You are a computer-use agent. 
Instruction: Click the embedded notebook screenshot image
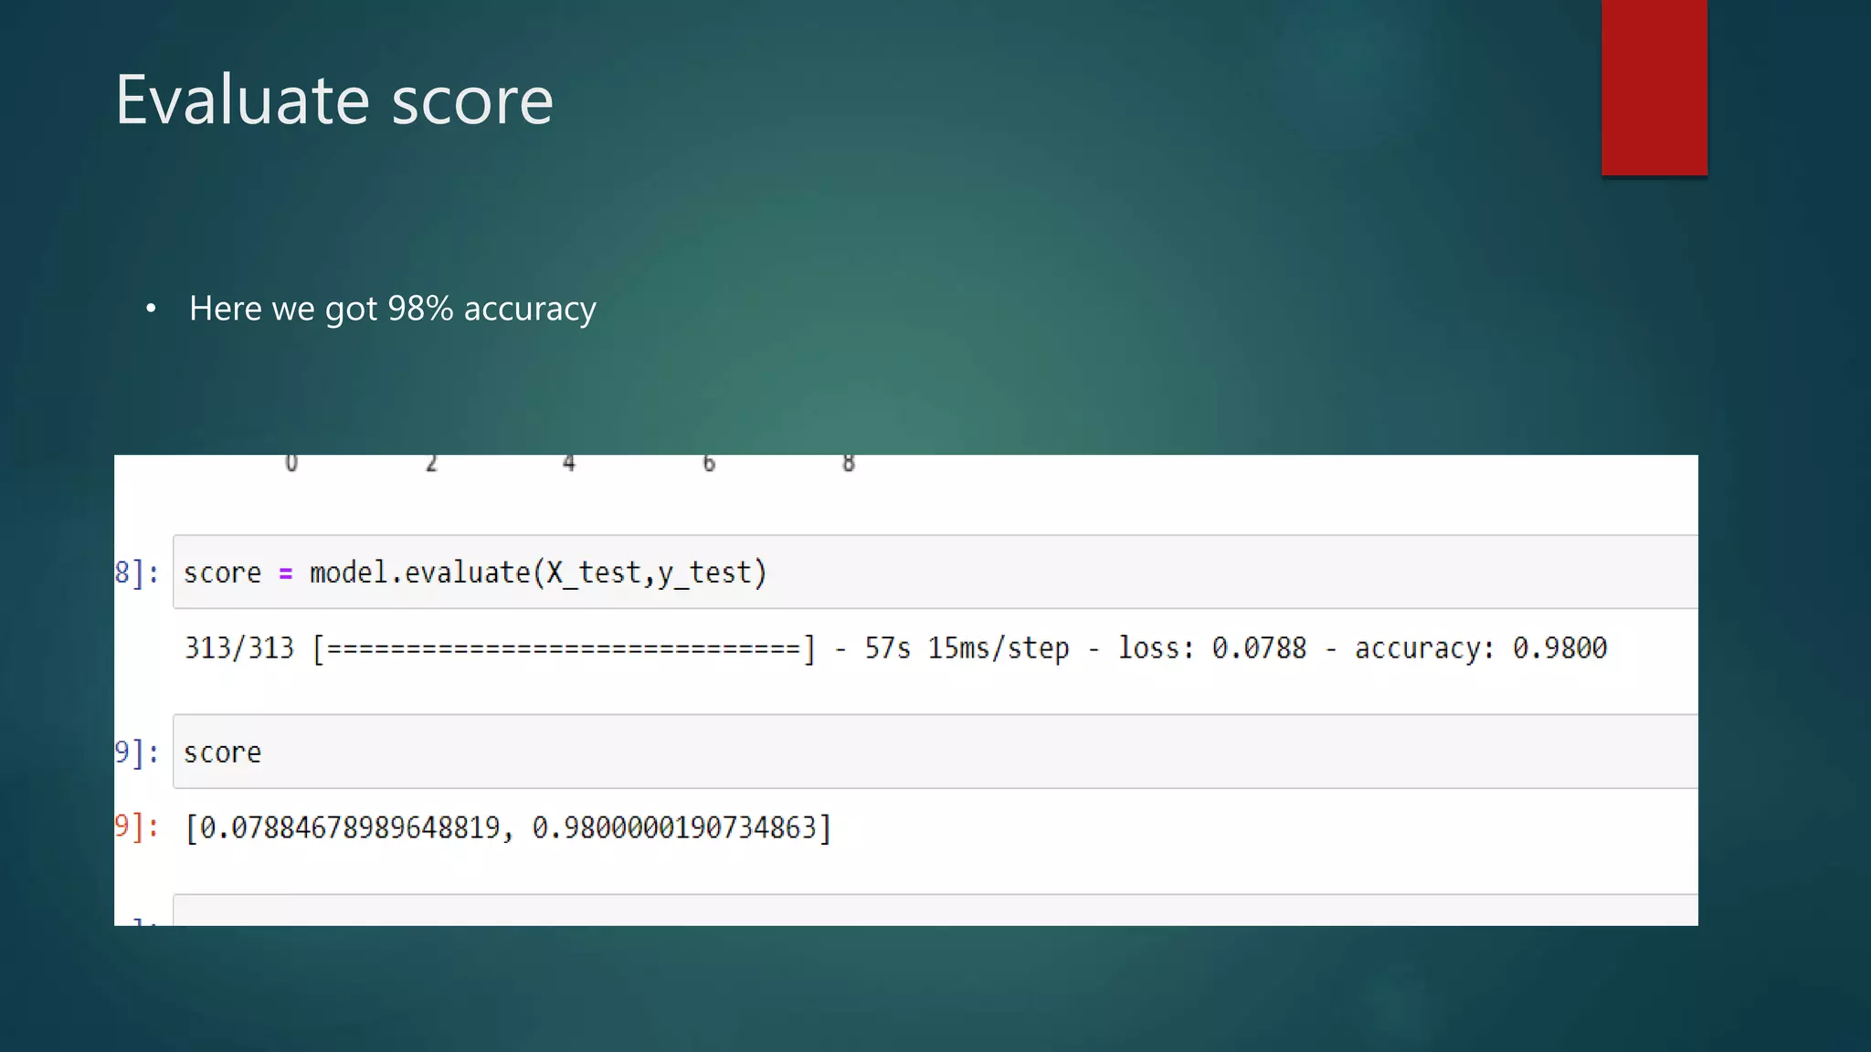tap(906, 690)
